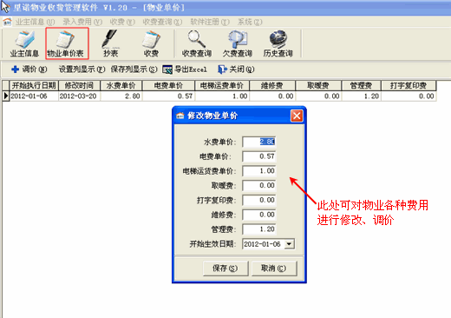Click the 水费单价 column header

click(121, 85)
